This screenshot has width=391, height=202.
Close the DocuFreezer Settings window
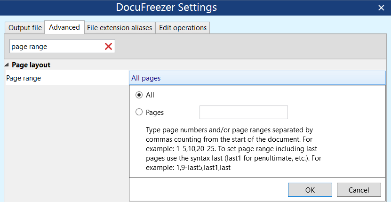click(381, 8)
